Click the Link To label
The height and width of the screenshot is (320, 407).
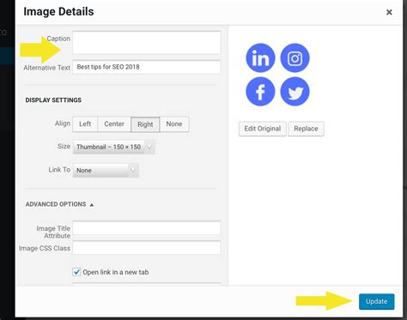point(59,170)
